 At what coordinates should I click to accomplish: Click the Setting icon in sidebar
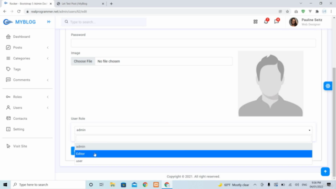point(8,129)
